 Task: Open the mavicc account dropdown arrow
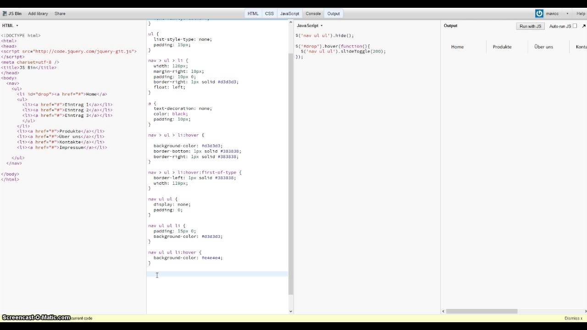[x=567, y=14]
